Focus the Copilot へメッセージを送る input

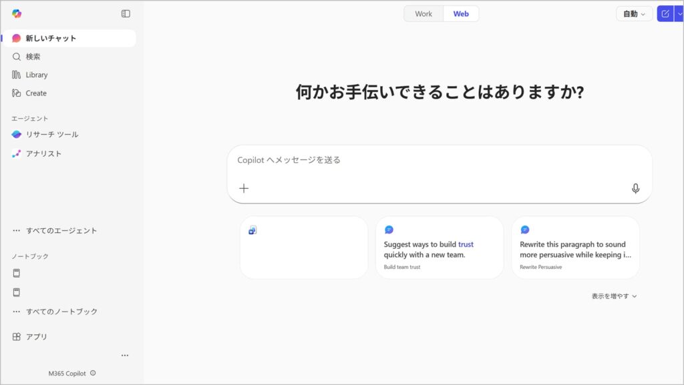440,160
